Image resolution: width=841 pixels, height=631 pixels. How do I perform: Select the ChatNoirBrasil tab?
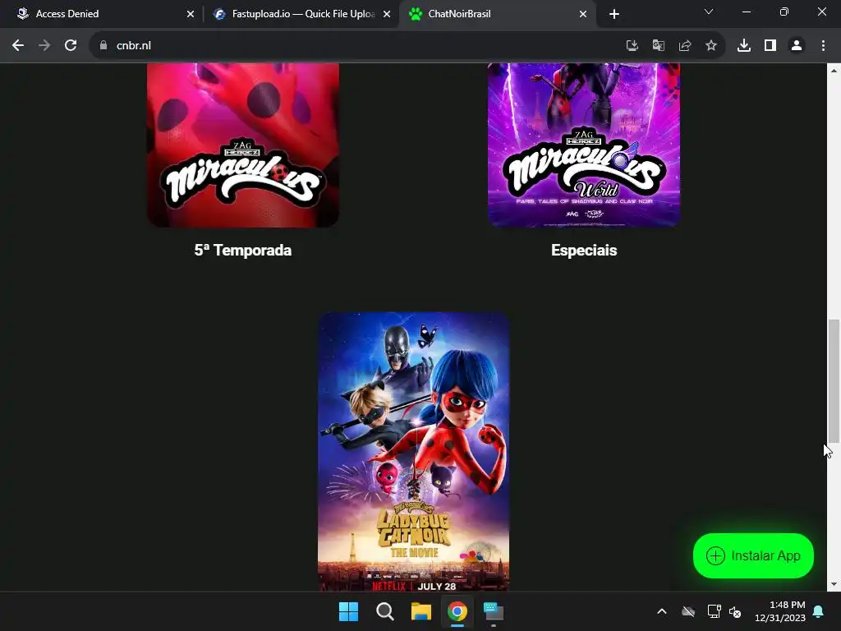coord(497,14)
